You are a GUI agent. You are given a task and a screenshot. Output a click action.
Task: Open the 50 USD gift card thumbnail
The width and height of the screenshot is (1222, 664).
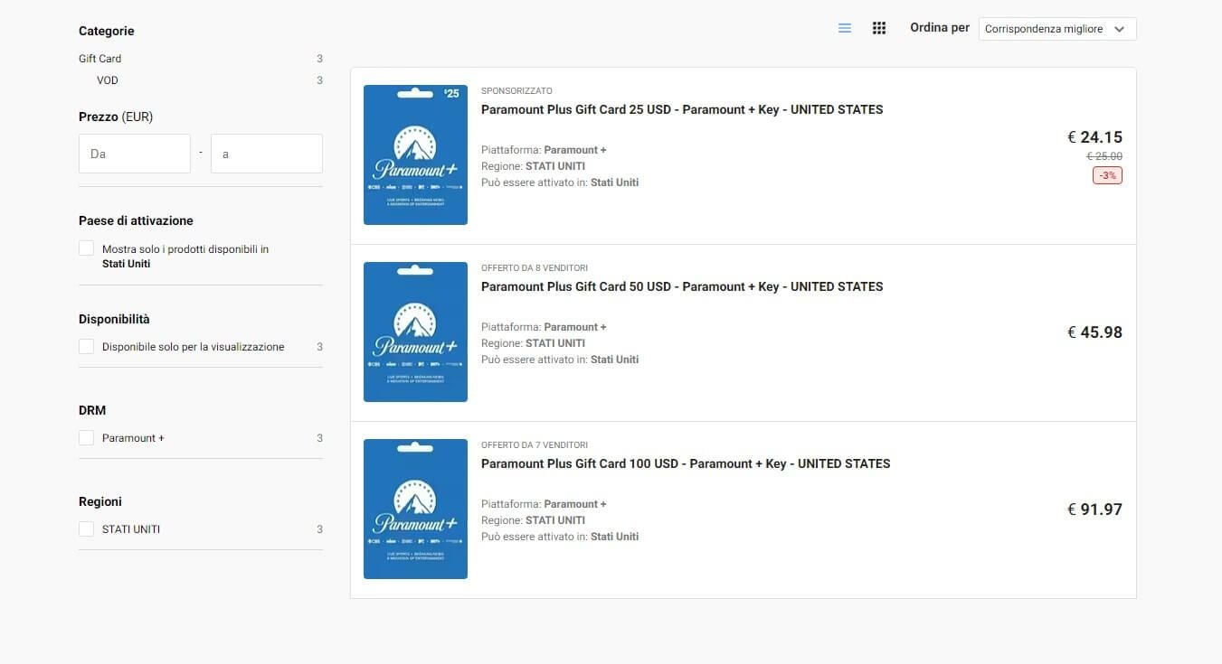point(415,332)
